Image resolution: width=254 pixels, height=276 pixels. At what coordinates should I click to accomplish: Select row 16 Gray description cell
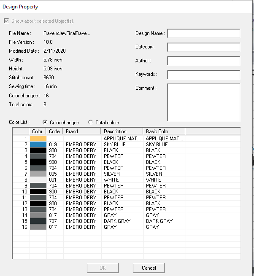pyautogui.click(x=122, y=227)
